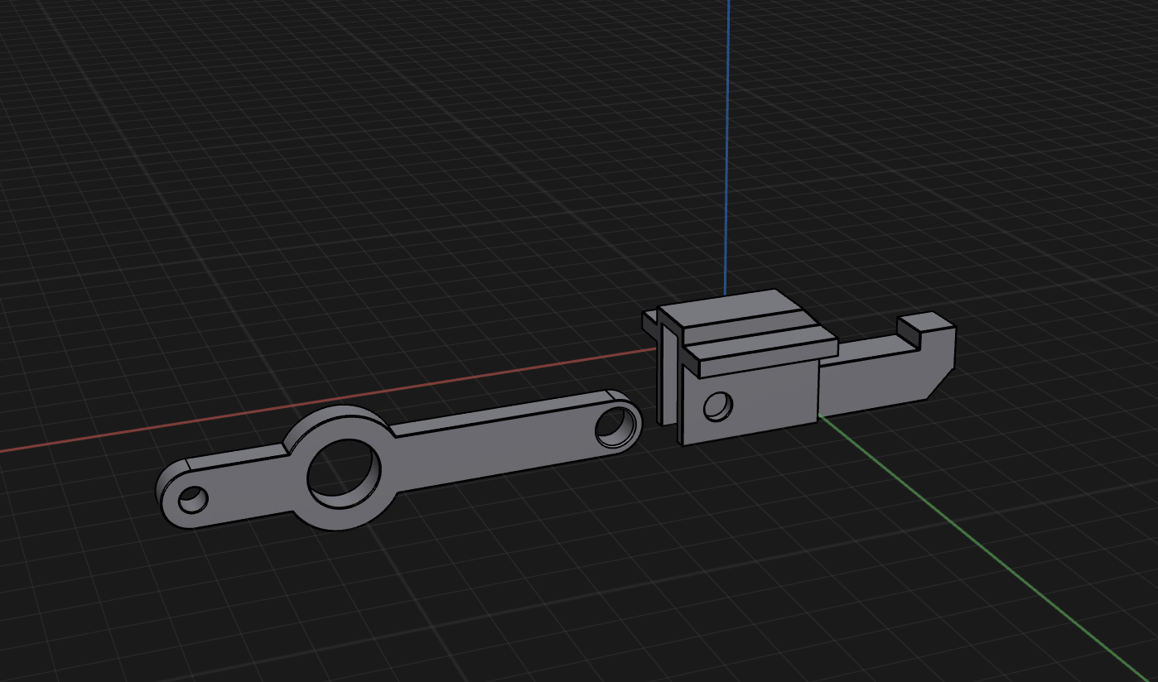This screenshot has width=1158, height=682.
Task: Click the hook notch at the bracket's right end
Action: [x=912, y=330]
